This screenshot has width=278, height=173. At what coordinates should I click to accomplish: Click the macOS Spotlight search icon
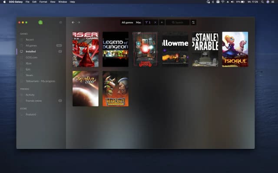pyautogui.click(x=263, y=2)
